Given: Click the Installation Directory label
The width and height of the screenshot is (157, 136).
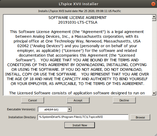Looking at the screenshot, I should pos(22,117).
